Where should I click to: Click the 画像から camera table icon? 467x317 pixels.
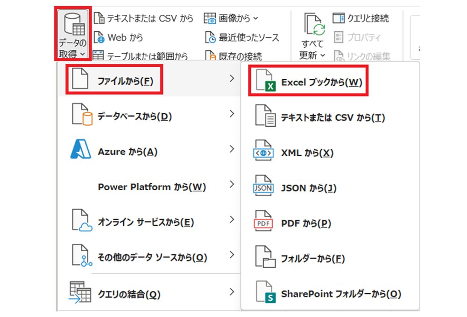210,18
